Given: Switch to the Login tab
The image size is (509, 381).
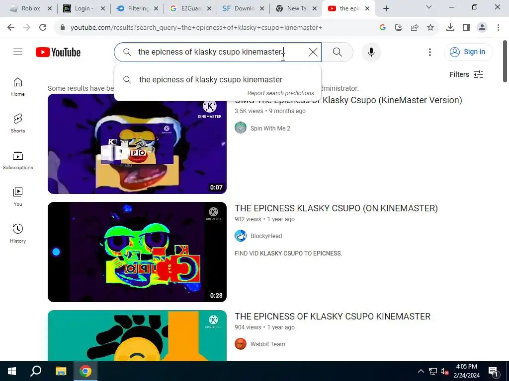Looking at the screenshot, I should coord(83,8).
